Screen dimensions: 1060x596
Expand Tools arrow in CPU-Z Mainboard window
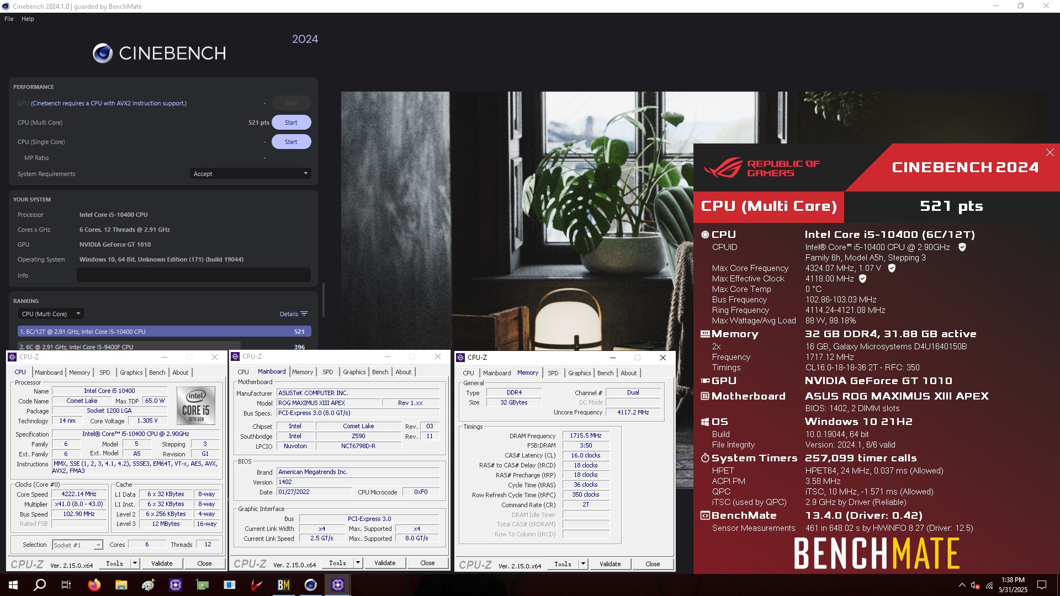pos(358,563)
